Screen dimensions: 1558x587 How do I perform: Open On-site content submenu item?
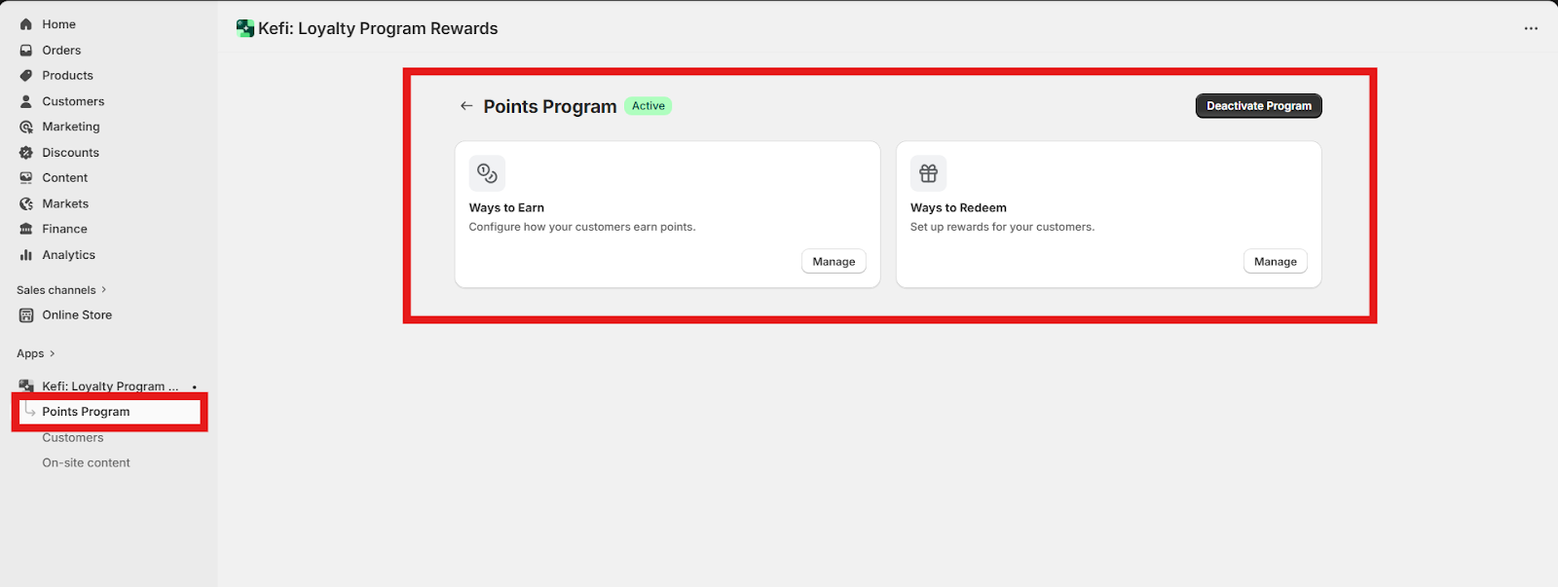coord(86,463)
